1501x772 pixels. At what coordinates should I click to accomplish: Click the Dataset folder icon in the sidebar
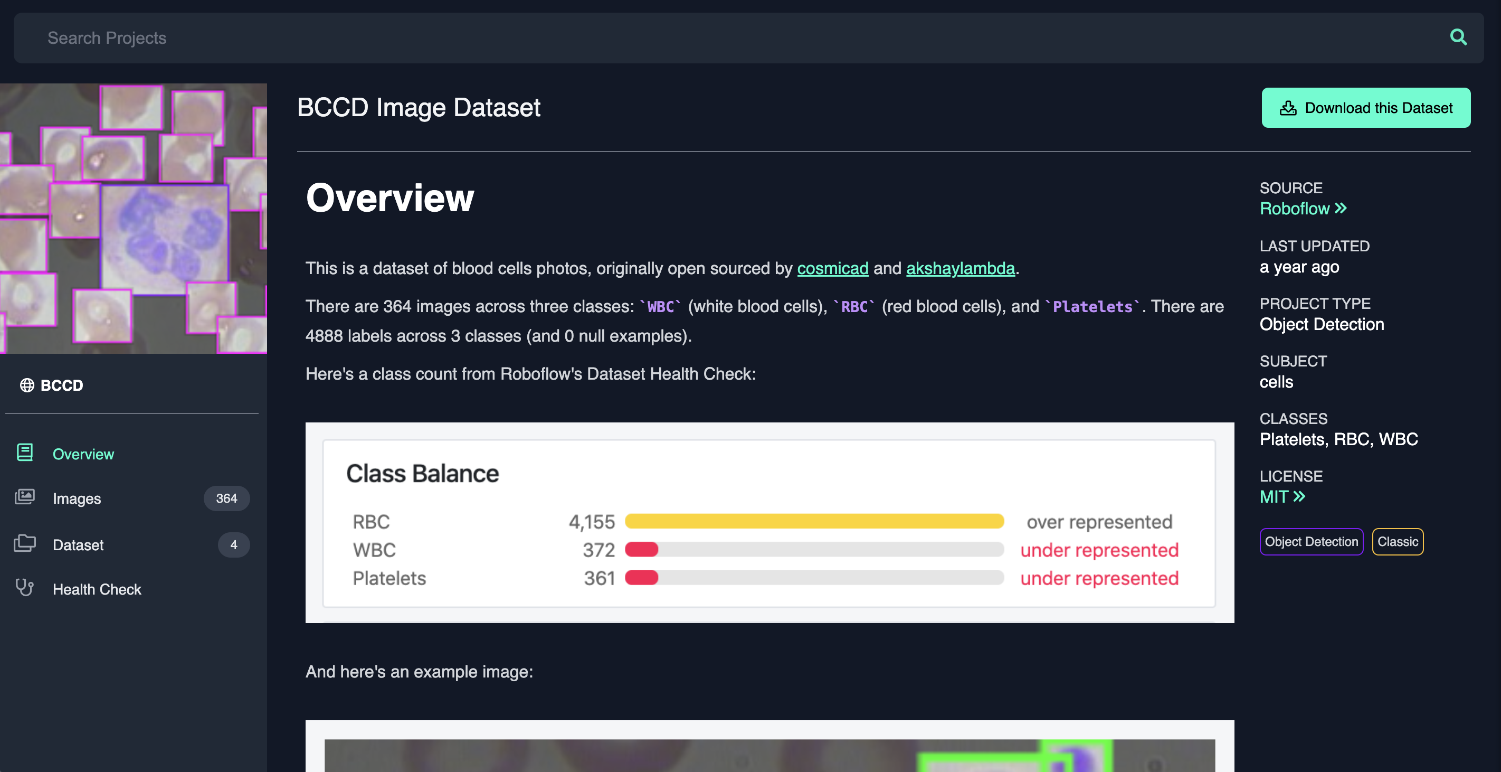click(24, 543)
